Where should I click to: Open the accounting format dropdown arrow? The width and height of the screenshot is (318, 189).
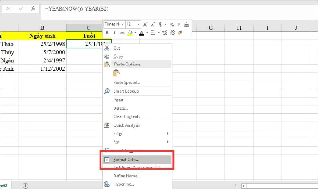[165, 25]
